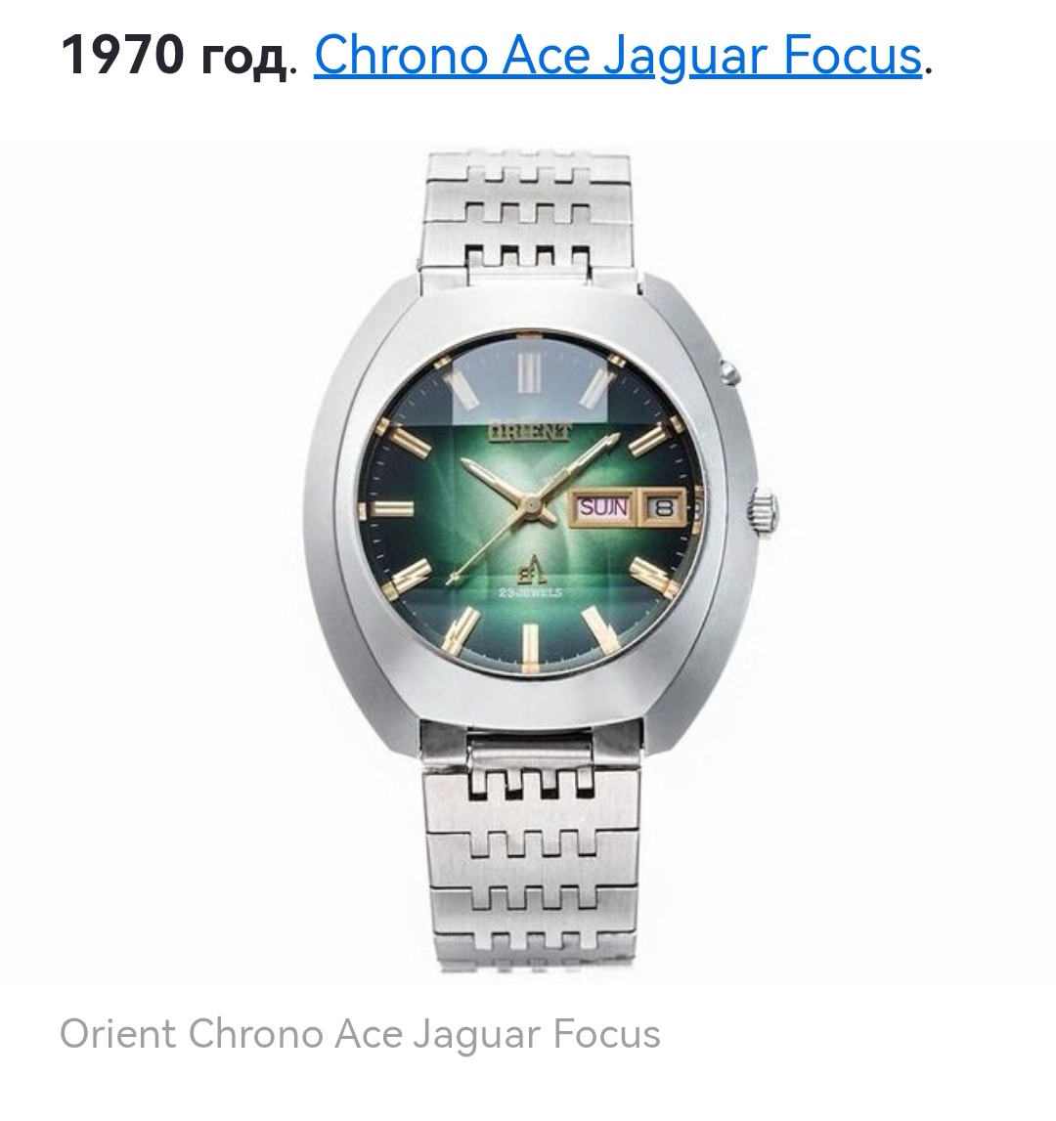Click the watch crown on the case side
Viewport: 1056px width, 1121px height.
764,510
